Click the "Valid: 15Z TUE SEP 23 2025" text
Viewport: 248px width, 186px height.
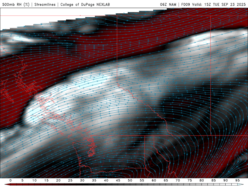pos(219,4)
